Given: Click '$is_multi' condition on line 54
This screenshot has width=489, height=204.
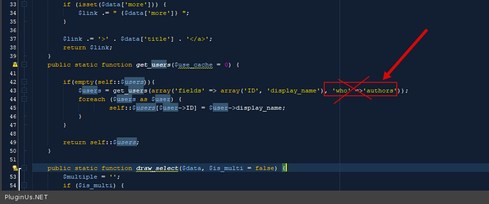Looking at the screenshot, I should coord(96,185).
